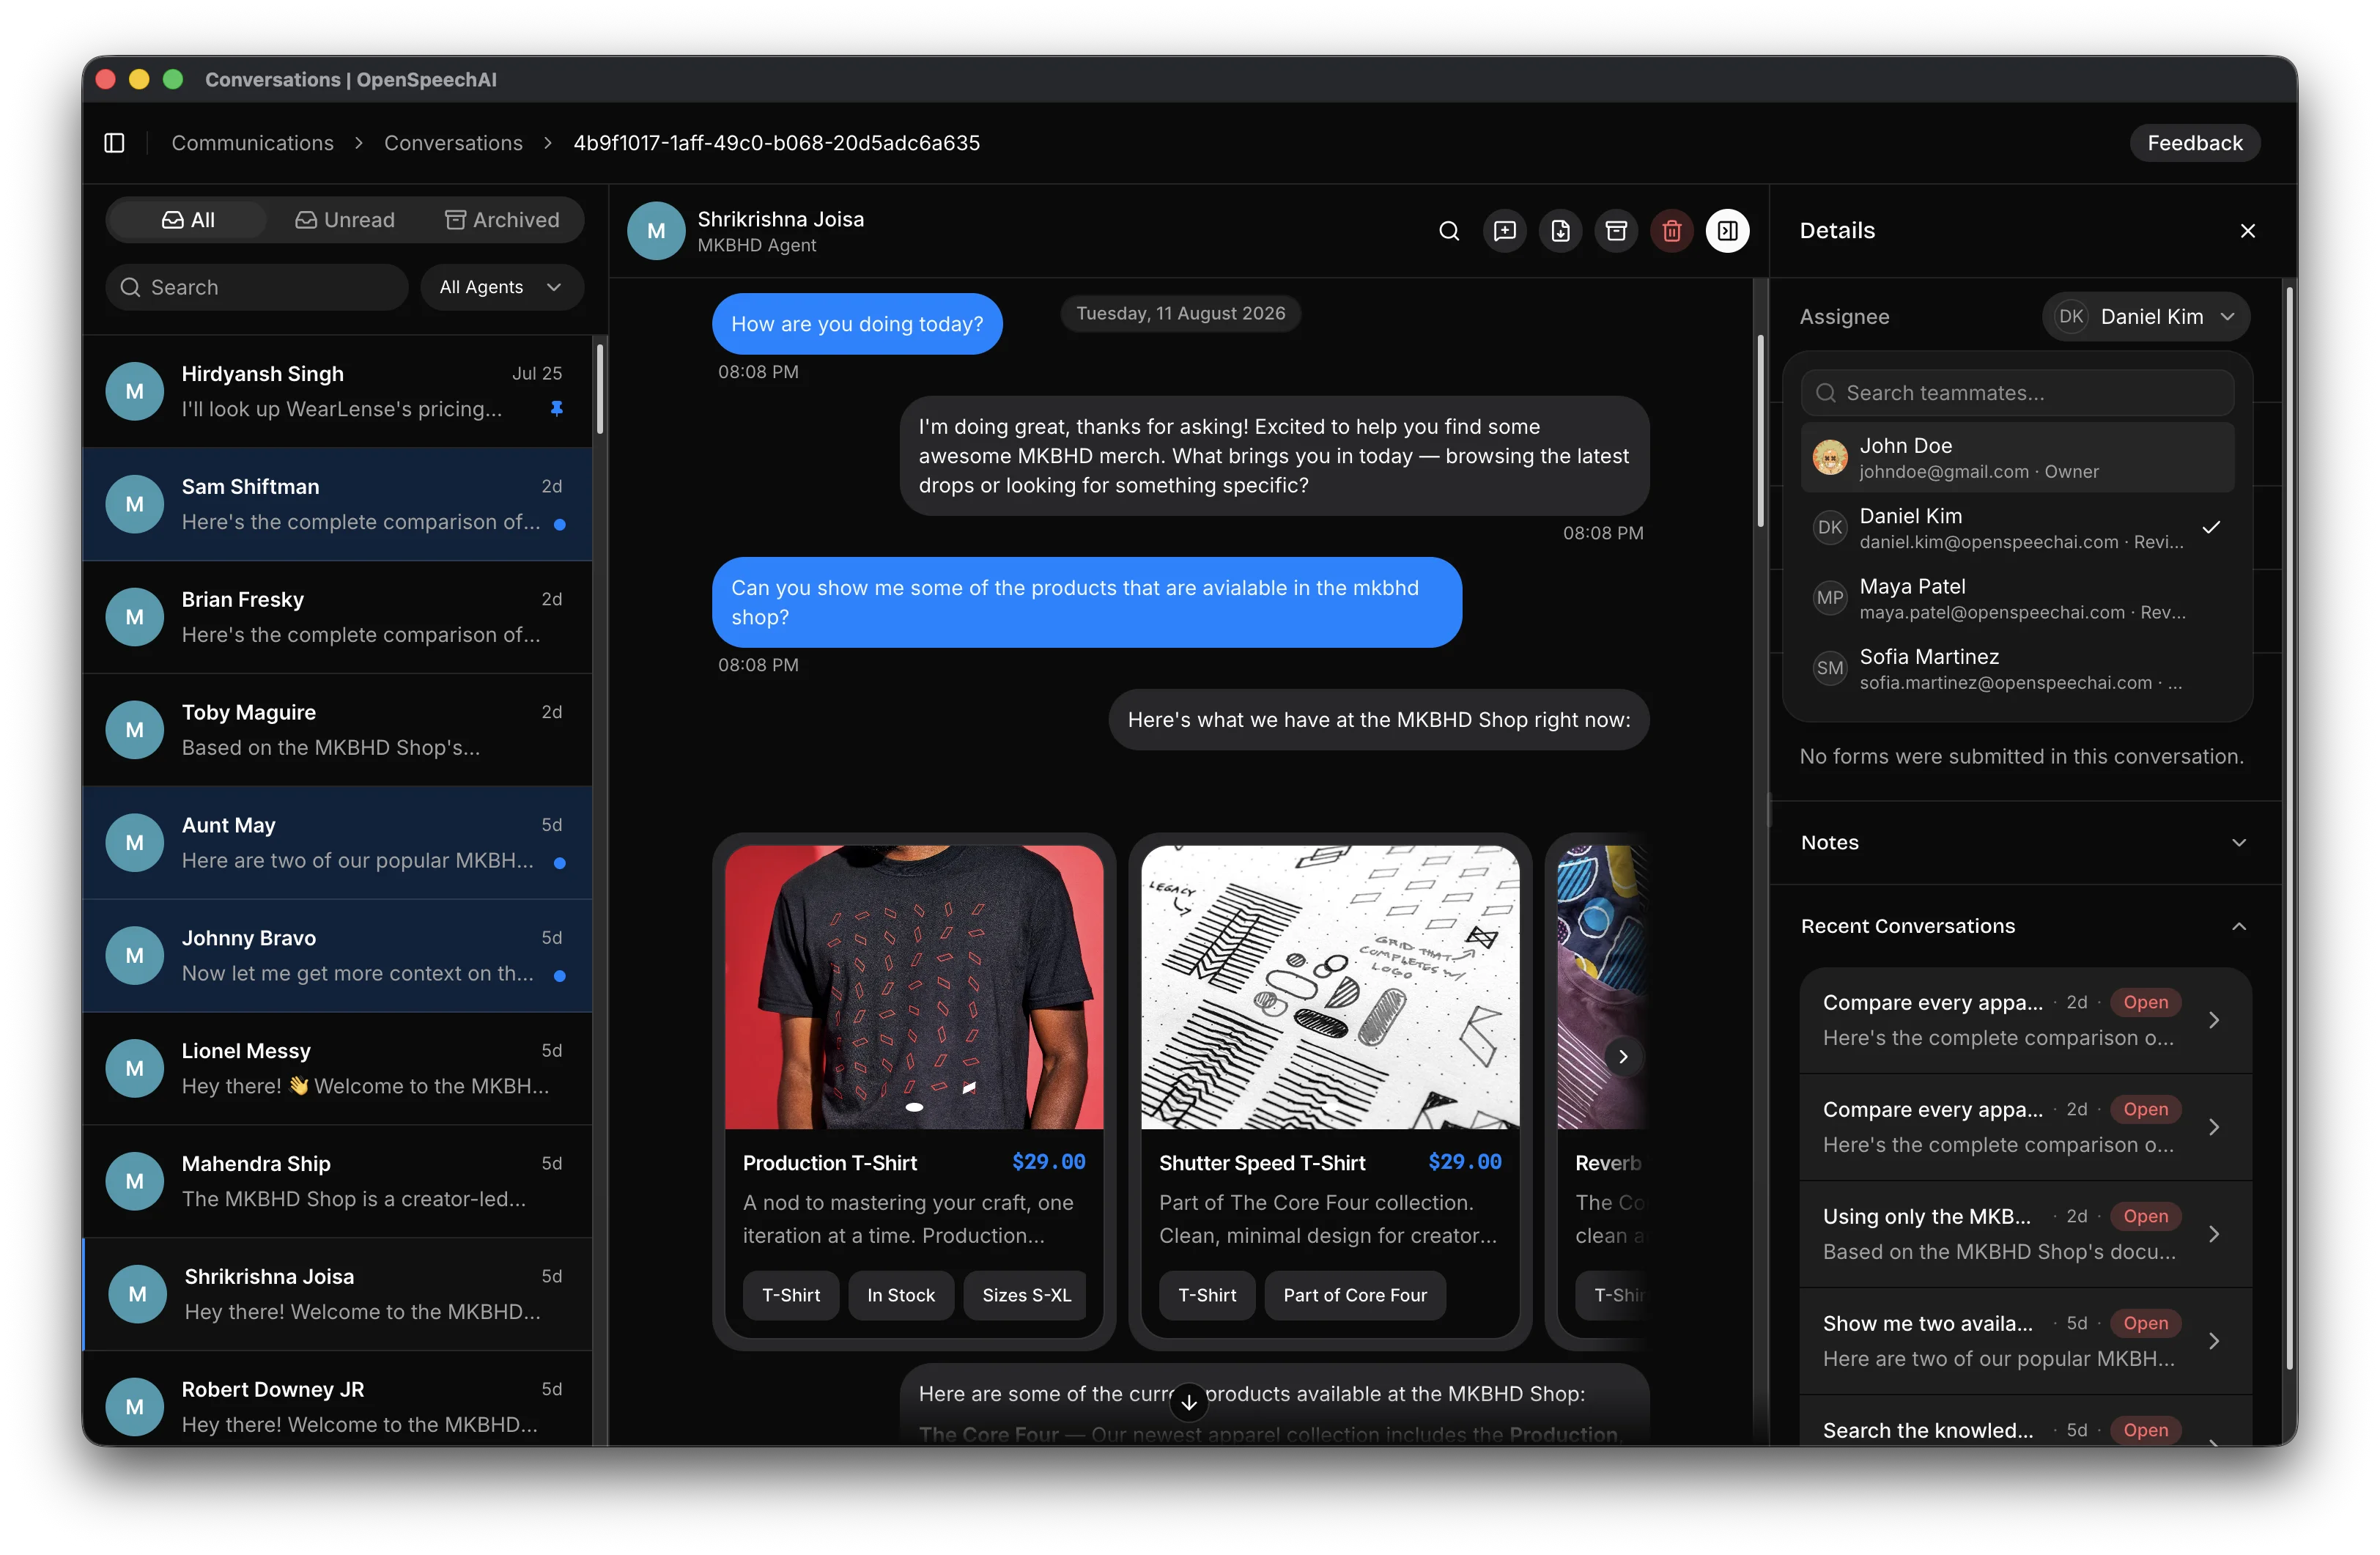The width and height of the screenshot is (2380, 1555).
Task: Click Sofia Martinez's SM avatar
Action: (1830, 668)
